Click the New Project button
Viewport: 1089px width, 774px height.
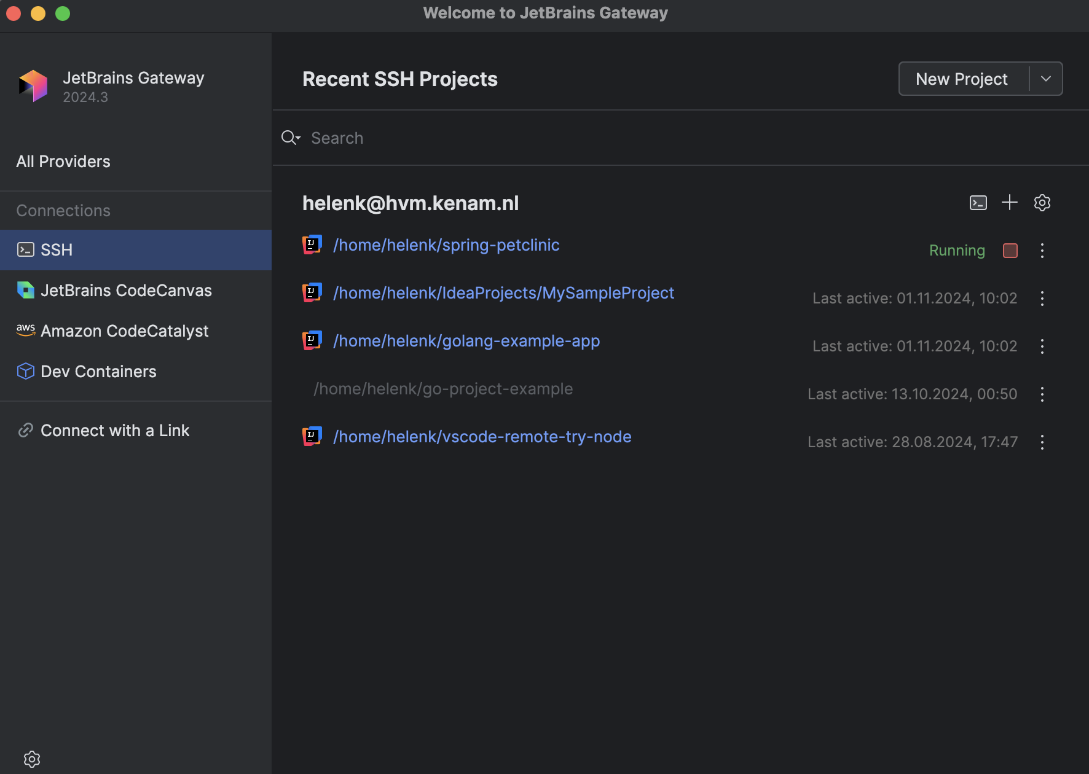962,79
